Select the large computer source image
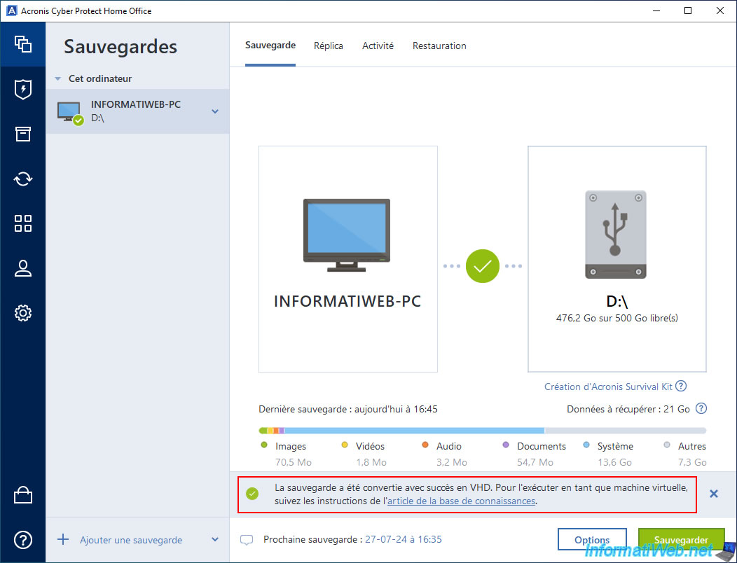Image resolution: width=737 pixels, height=563 pixels. click(346, 235)
